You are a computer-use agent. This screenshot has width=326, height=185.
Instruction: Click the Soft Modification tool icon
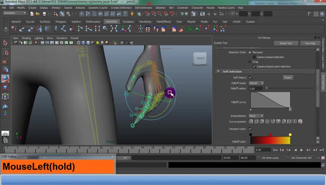pos(5,106)
